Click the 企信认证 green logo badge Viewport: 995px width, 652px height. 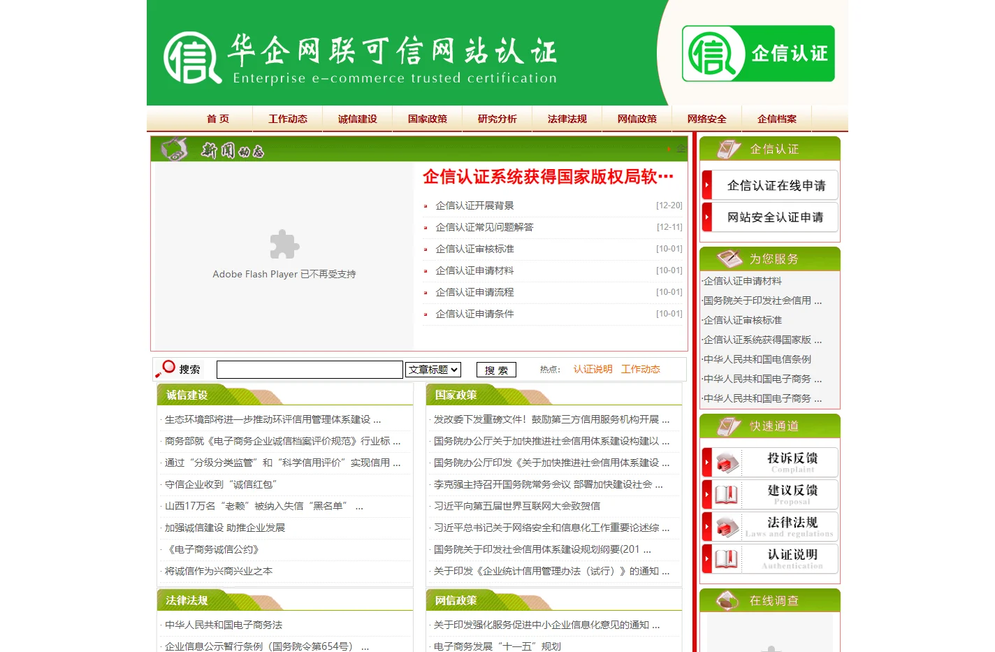click(758, 54)
